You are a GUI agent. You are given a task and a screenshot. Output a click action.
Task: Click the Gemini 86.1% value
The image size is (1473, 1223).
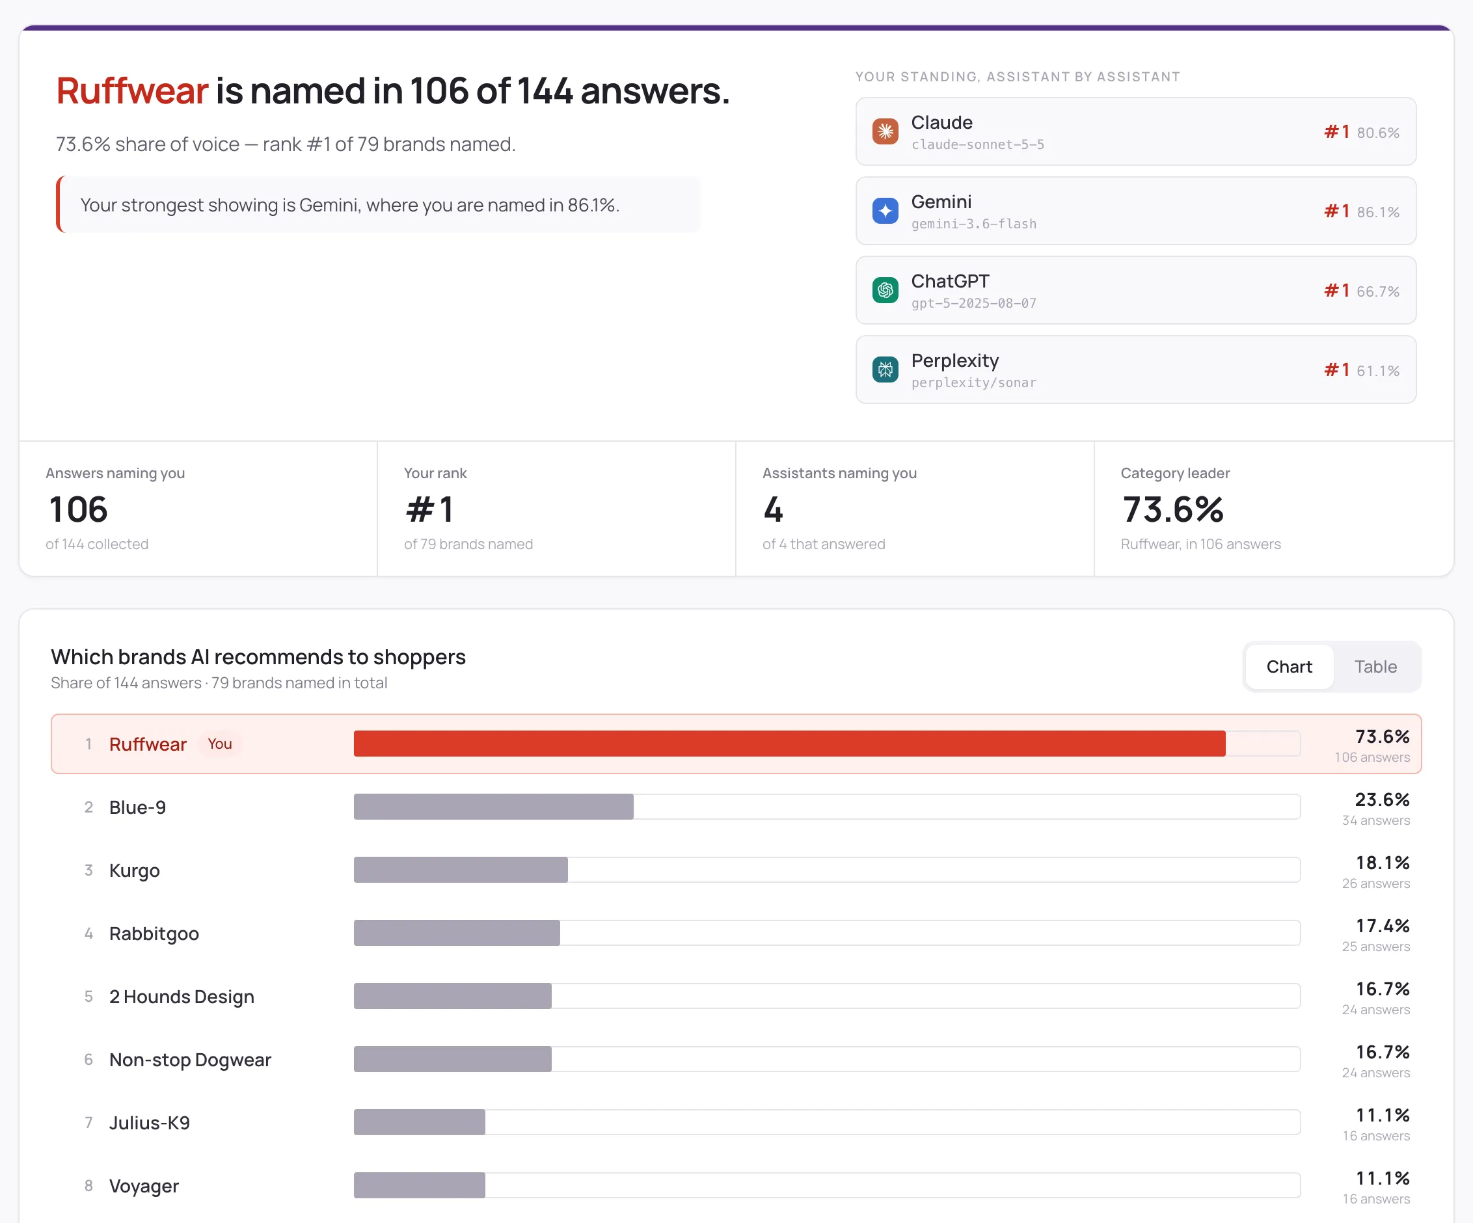coord(1377,212)
